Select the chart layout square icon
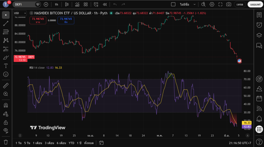The width and height of the screenshot is (264, 147). pos(173,4)
